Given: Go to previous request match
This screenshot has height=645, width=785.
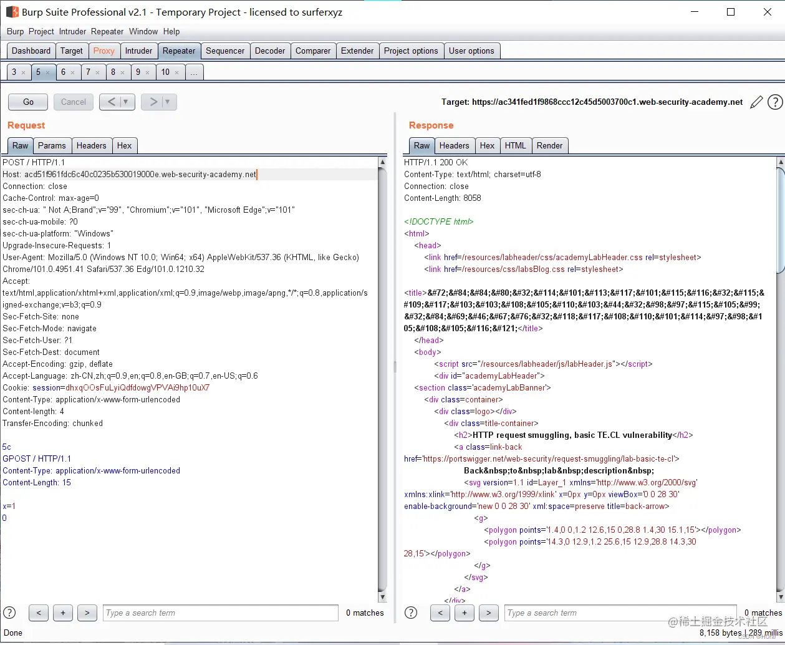Looking at the screenshot, I should click(39, 613).
